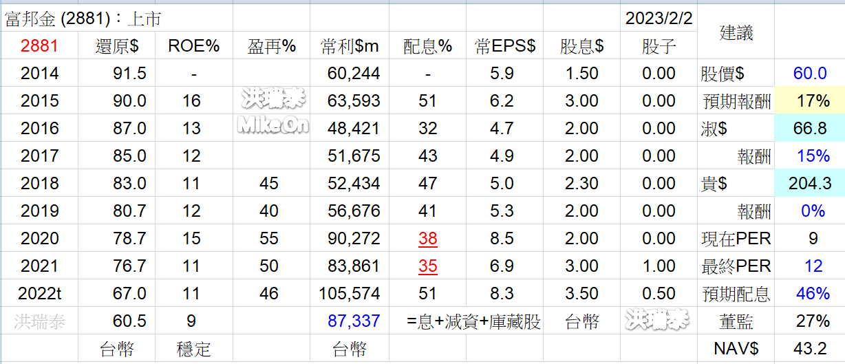Select the 預期報酬 label

(737, 102)
